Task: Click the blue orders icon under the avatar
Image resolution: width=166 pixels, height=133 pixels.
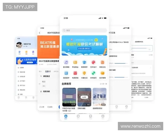Action: [19, 52]
